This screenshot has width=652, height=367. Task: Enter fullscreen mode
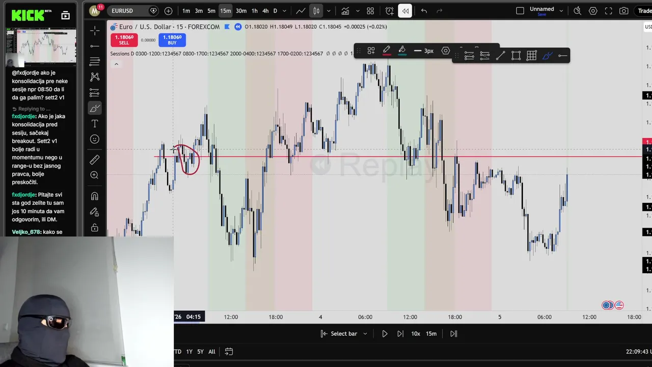pyautogui.click(x=608, y=11)
